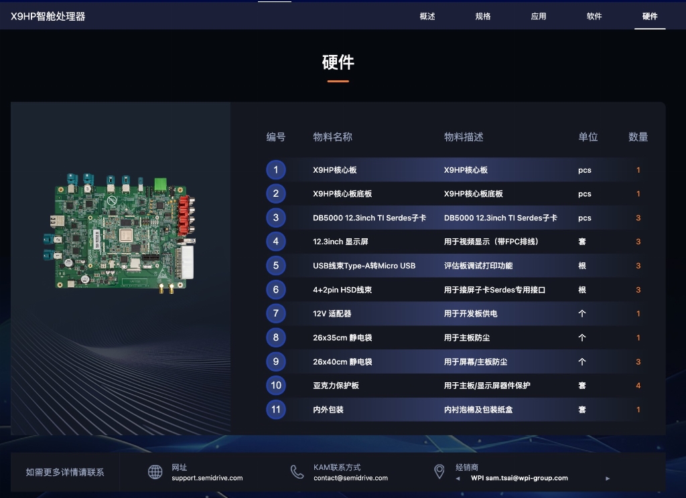Image resolution: width=686 pixels, height=498 pixels.
Task: Click the 网址 label
Action: (180, 467)
